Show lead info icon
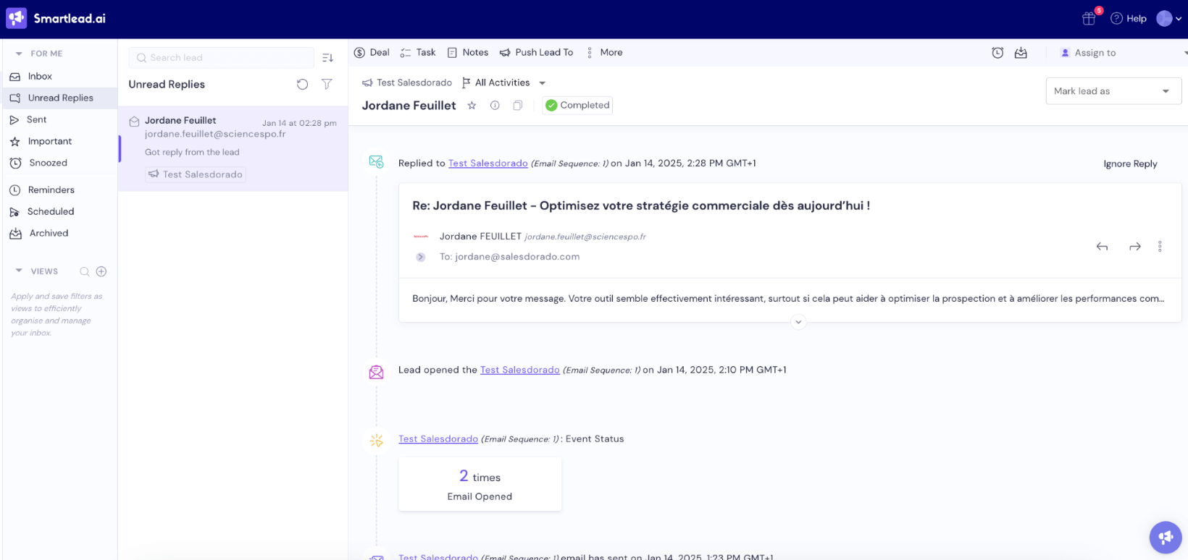The image size is (1188, 560). (495, 106)
